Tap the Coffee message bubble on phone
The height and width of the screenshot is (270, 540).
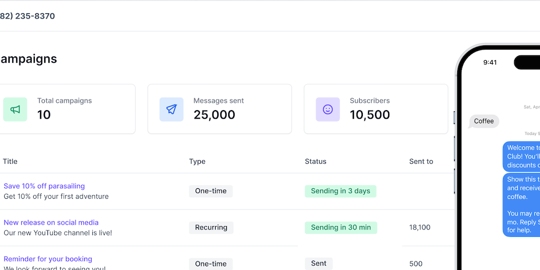pyautogui.click(x=484, y=121)
